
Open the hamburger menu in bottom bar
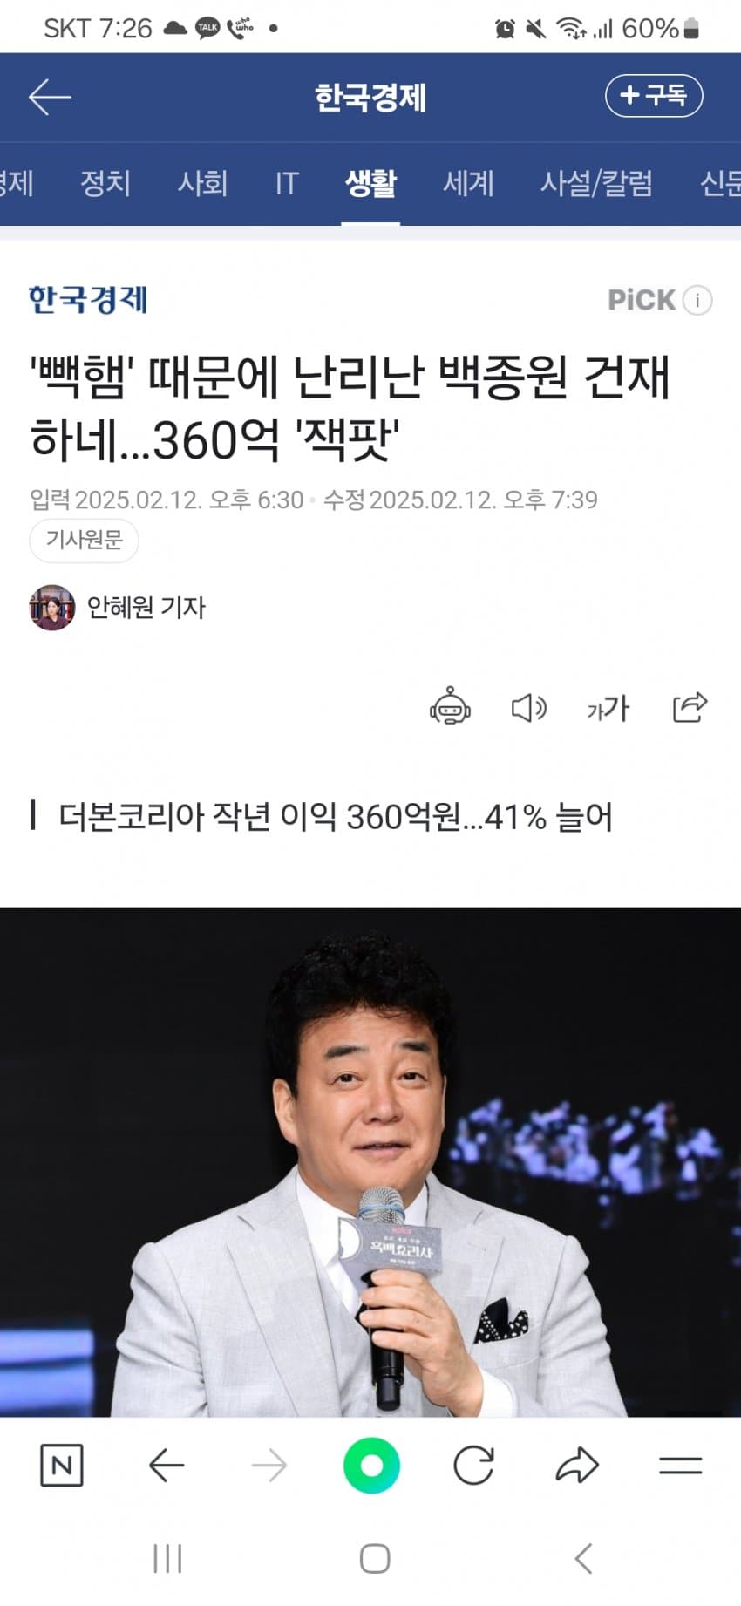click(681, 1466)
